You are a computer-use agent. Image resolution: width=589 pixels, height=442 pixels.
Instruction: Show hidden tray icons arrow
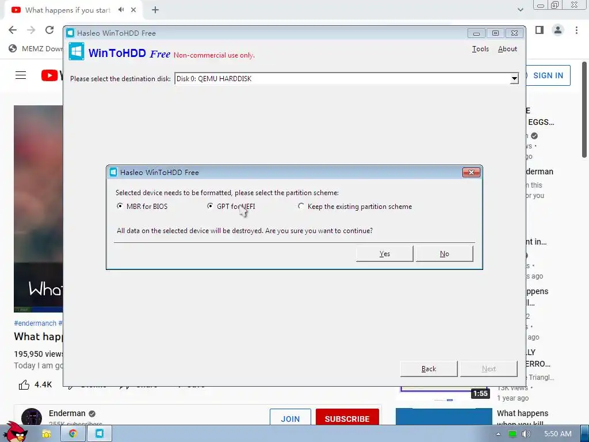click(x=499, y=434)
